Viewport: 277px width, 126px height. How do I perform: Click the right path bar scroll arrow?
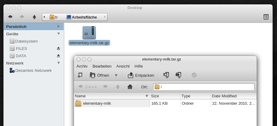click(x=105, y=17)
